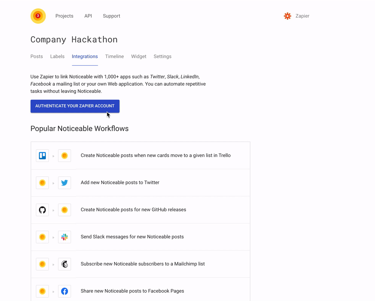Viewport: 375px width, 301px height.
Task: Click Noticeable icon in the Slack workflow row
Action: pyautogui.click(x=42, y=237)
